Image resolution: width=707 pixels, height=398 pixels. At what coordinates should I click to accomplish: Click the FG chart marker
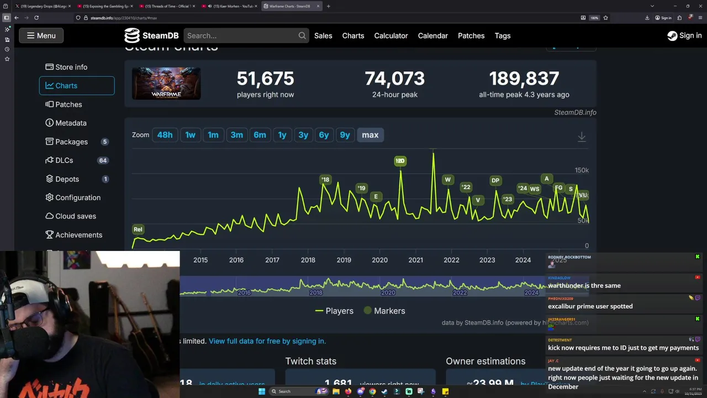pos(558,188)
